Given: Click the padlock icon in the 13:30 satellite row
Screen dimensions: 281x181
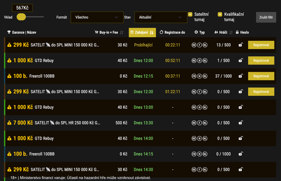Looking at the screenshot, I should [x=240, y=123].
